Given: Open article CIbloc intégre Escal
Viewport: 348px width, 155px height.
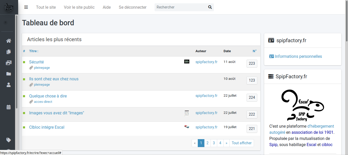Looking at the screenshot, I should [x=47, y=127].
